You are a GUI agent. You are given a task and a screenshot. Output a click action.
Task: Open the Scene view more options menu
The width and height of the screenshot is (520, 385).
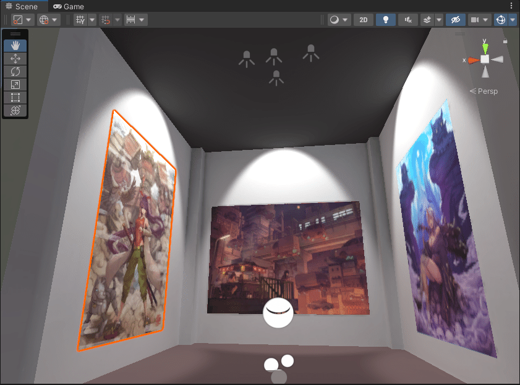click(511, 6)
